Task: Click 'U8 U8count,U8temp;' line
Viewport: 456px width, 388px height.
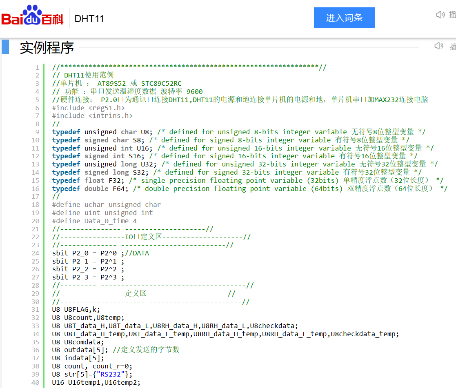Action: [x=88, y=318]
